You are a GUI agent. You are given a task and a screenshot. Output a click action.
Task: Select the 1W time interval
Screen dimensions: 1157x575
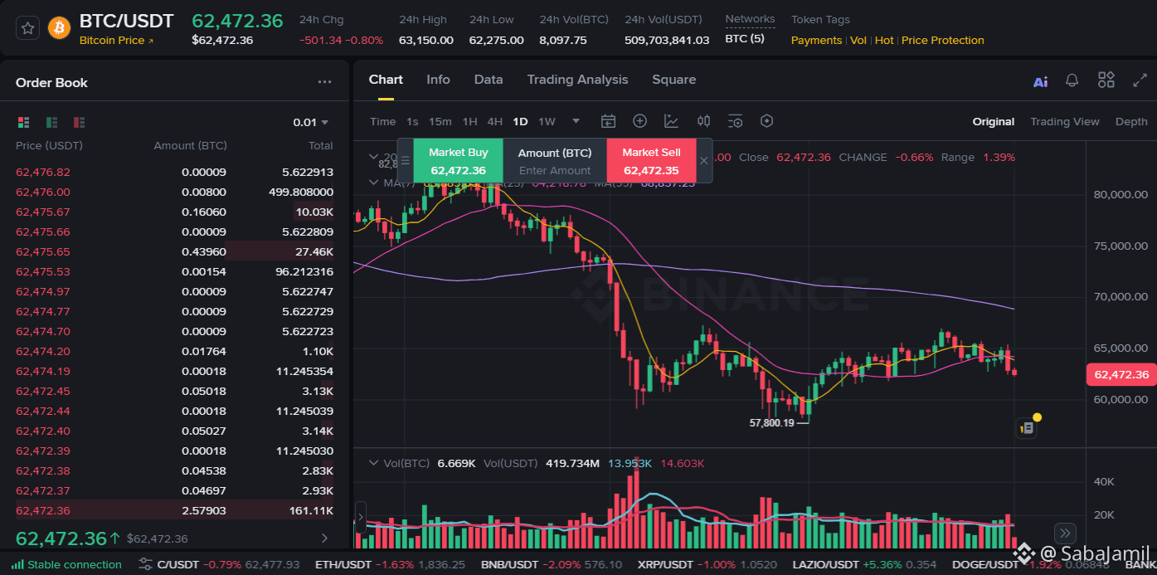point(547,121)
